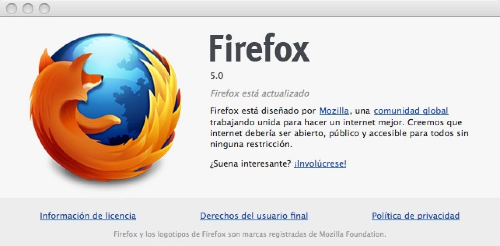
Task: Click the 'Firefox está actualizado' status text
Action: tap(260, 93)
